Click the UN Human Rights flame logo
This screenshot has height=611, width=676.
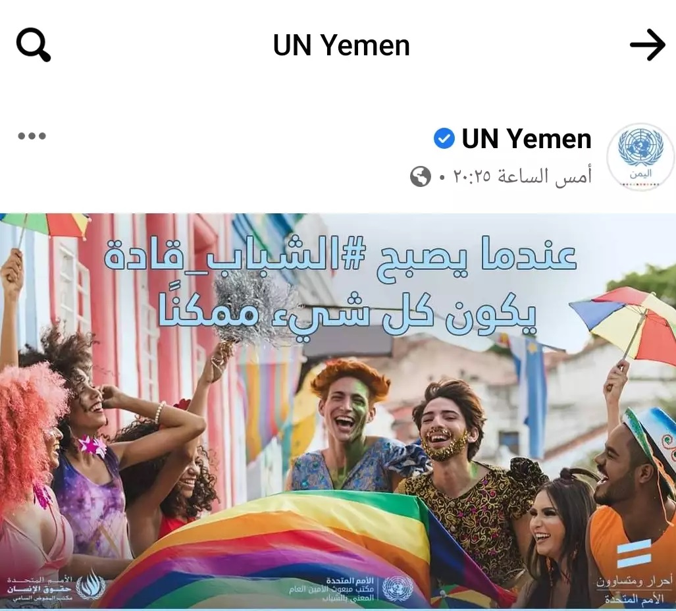[x=90, y=585]
